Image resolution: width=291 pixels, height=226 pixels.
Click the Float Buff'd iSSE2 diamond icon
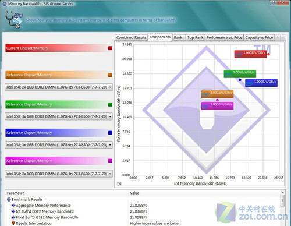point(13,217)
